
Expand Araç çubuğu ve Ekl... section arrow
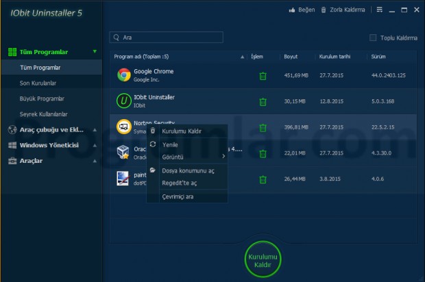[95, 130]
